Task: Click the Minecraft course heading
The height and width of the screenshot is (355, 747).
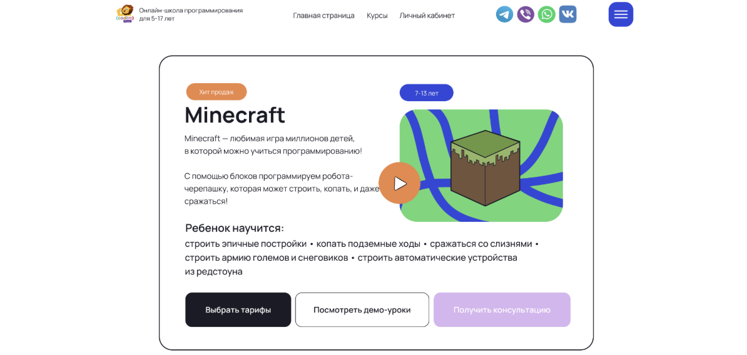Action: point(235,115)
